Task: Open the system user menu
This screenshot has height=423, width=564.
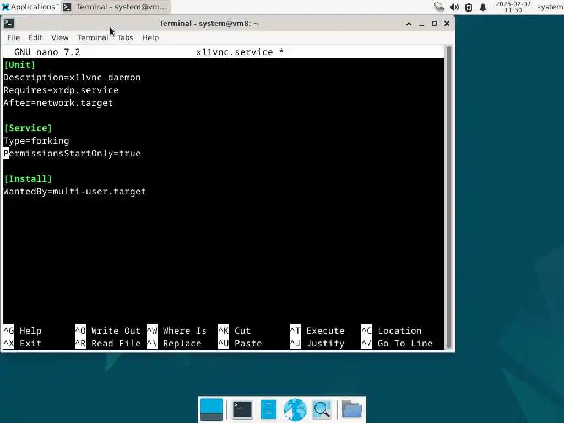Action: pos(550,7)
